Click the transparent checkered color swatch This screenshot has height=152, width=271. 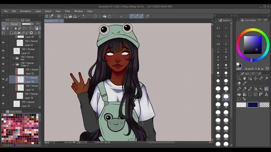264,105
